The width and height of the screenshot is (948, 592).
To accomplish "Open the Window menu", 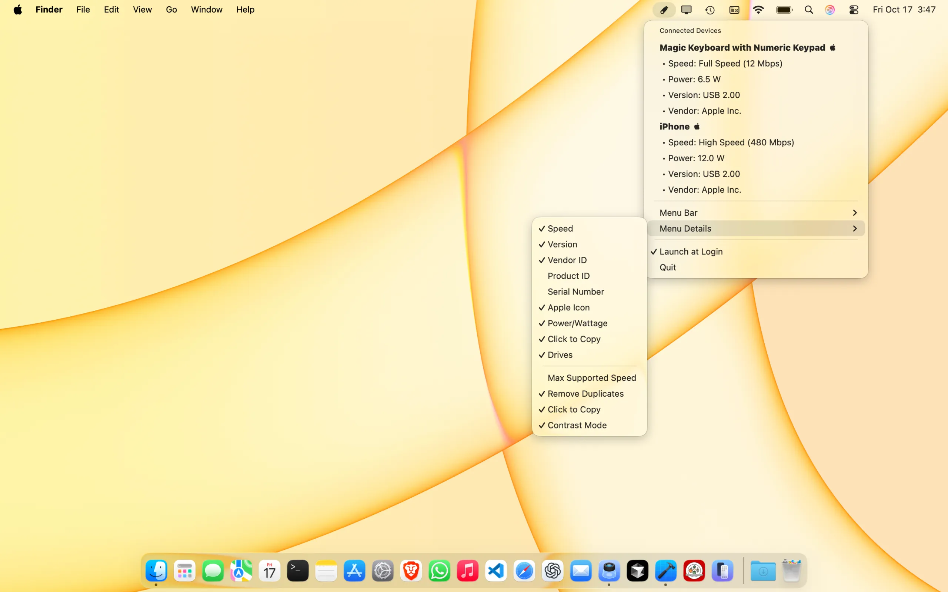I will point(206,9).
